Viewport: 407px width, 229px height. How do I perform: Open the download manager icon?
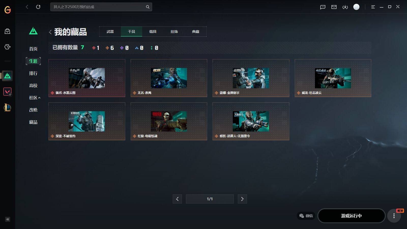point(345,7)
